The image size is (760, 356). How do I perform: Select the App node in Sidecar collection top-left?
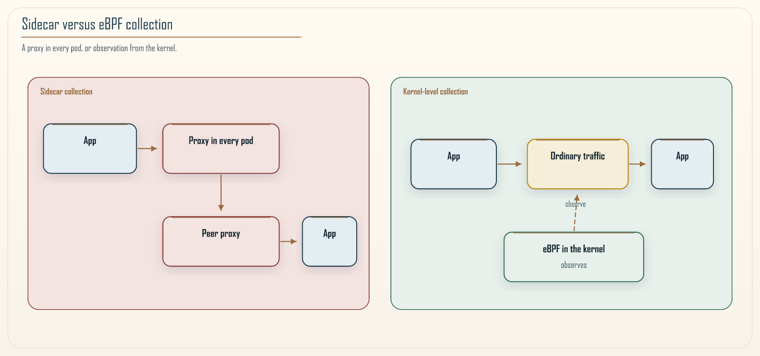(x=90, y=149)
